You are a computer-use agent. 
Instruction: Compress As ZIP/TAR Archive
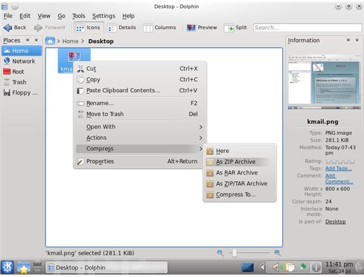click(x=240, y=184)
